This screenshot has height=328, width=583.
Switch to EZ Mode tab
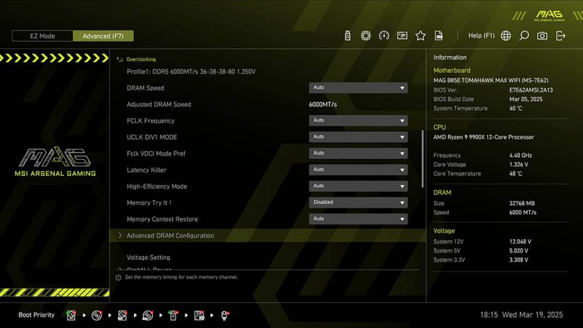point(42,36)
